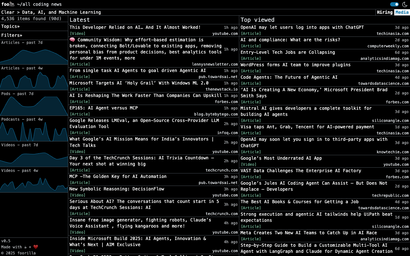This screenshot has width=410, height=256.
Task: Click the Clear breadcrumb link
Action: (8, 12)
